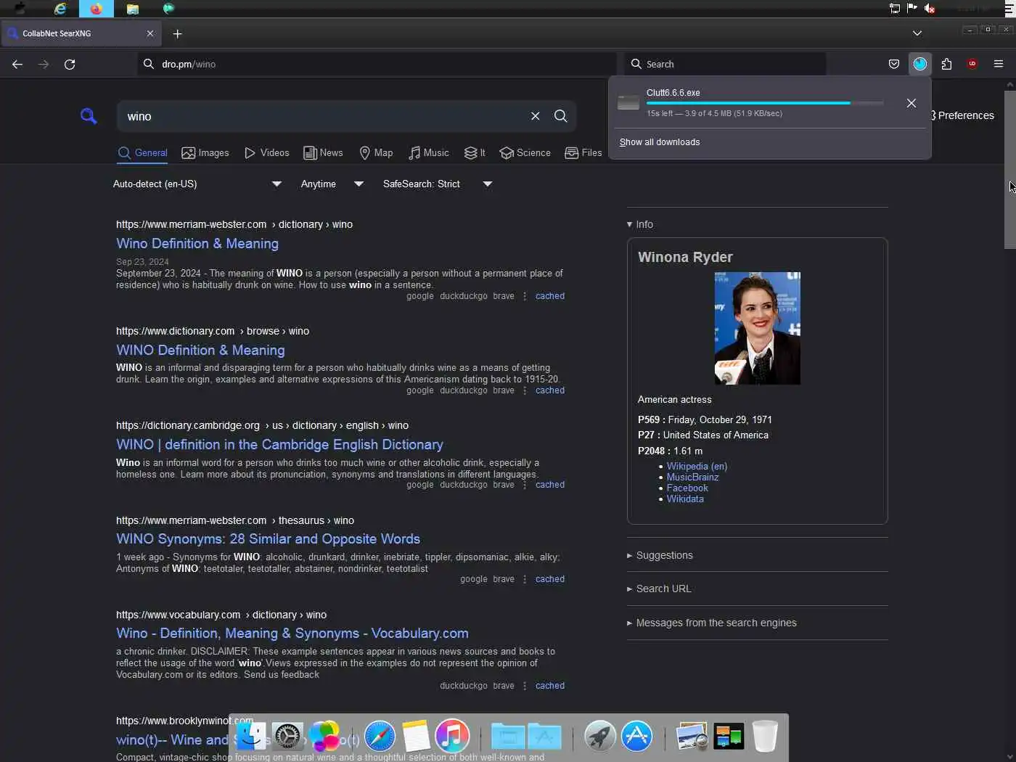Switch to the News tab
Image resolution: width=1016 pixels, height=762 pixels.
pyautogui.click(x=323, y=153)
